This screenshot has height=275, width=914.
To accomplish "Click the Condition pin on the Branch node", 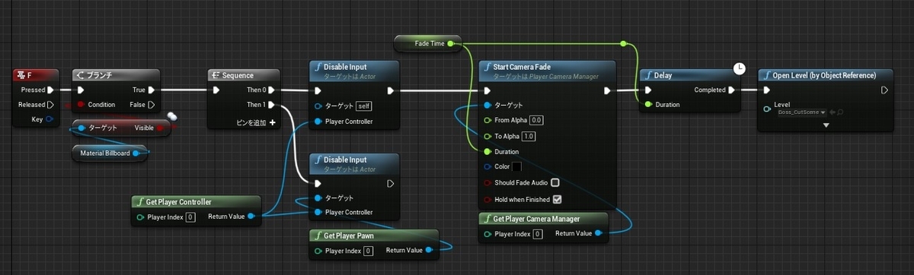I will (81, 104).
